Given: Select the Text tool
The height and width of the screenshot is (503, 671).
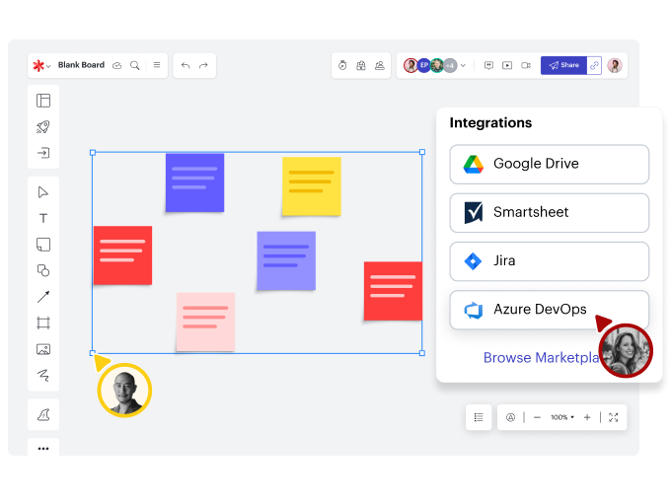Looking at the screenshot, I should (43, 218).
